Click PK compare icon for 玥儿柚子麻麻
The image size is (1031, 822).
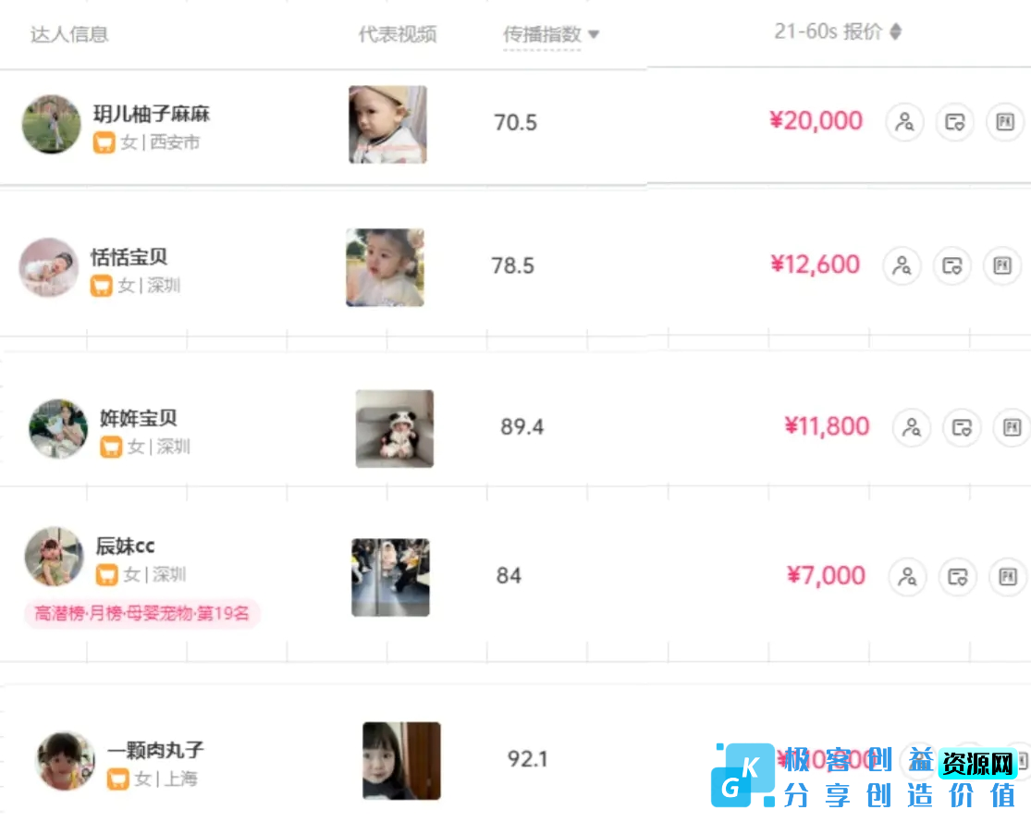coord(1005,122)
